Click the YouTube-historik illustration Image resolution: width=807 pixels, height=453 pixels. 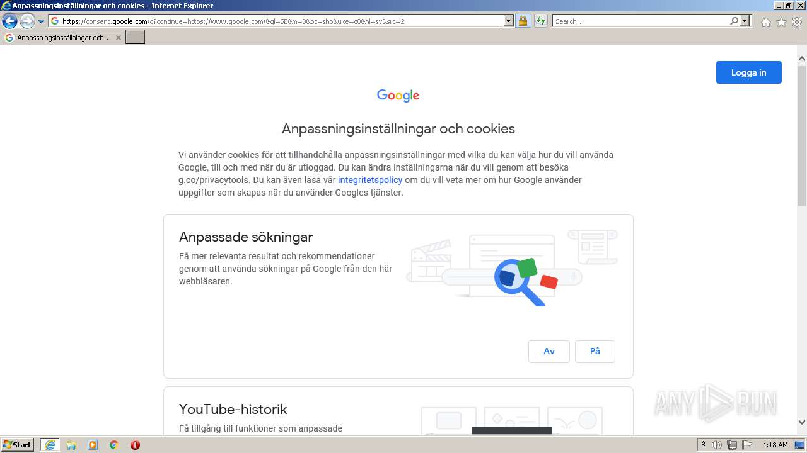tap(512, 420)
